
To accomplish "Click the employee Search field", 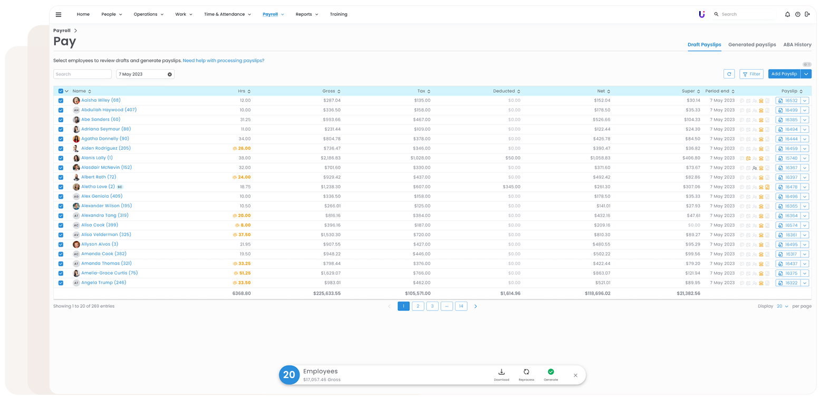I will click(82, 74).
